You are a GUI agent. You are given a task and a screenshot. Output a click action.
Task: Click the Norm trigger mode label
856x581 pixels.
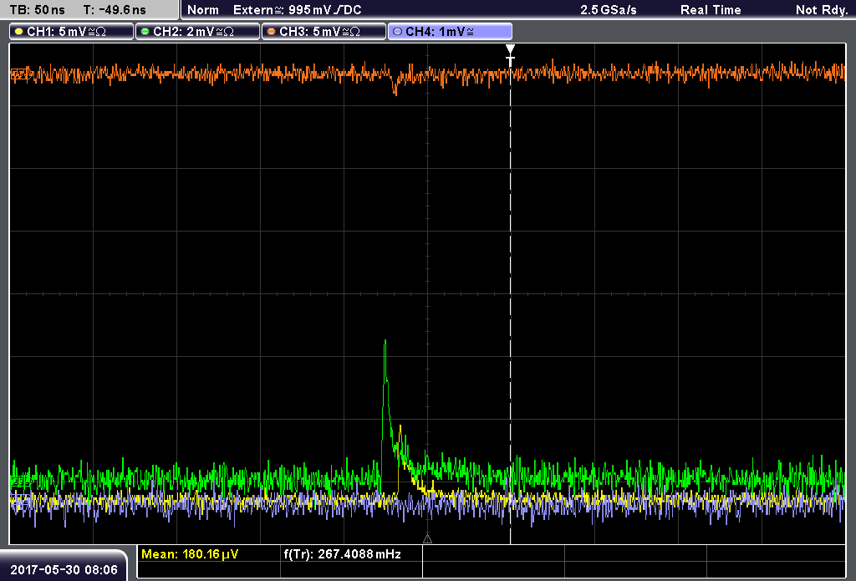pos(203,10)
